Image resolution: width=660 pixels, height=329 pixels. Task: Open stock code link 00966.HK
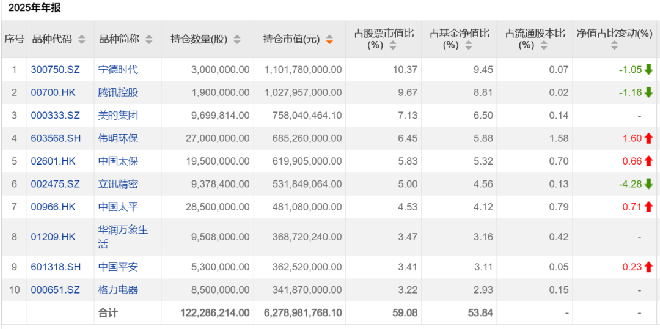53,207
